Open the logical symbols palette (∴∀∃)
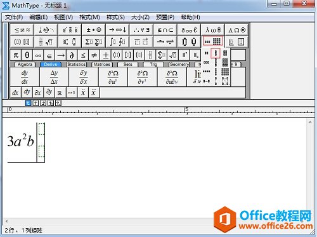The image size is (317, 237). [141, 30]
